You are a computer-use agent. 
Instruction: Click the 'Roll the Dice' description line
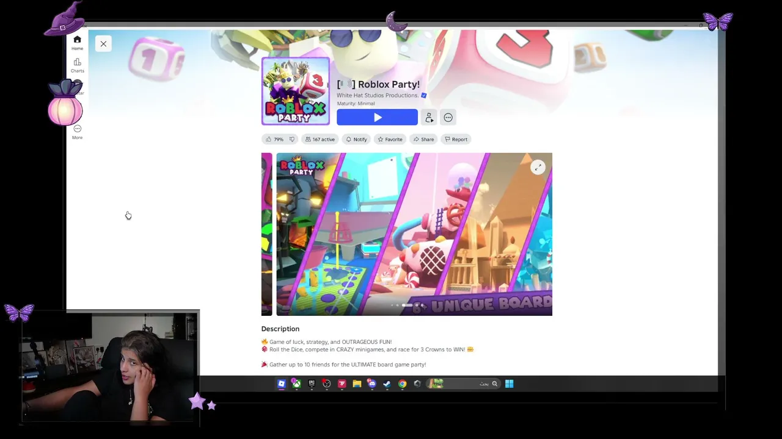tap(367, 349)
